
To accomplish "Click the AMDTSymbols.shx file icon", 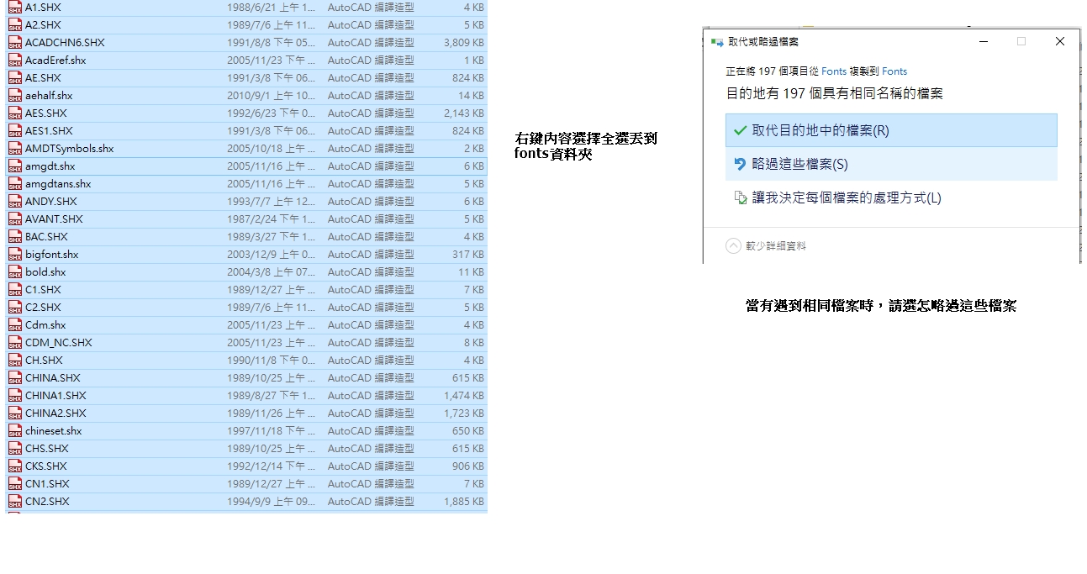I will point(15,148).
